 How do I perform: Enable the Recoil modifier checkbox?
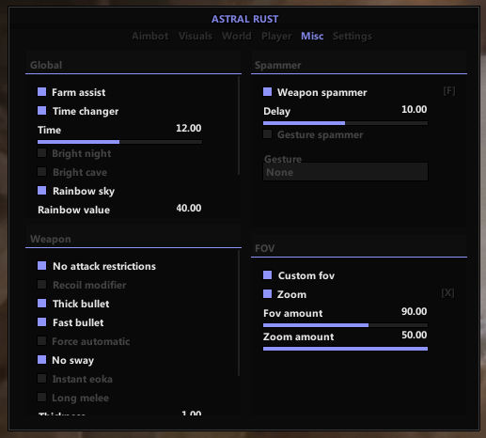coord(42,285)
